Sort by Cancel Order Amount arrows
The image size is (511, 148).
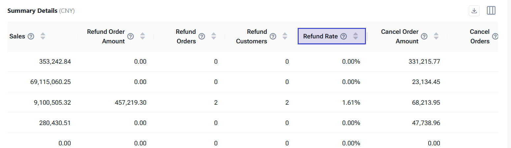tap(436, 36)
